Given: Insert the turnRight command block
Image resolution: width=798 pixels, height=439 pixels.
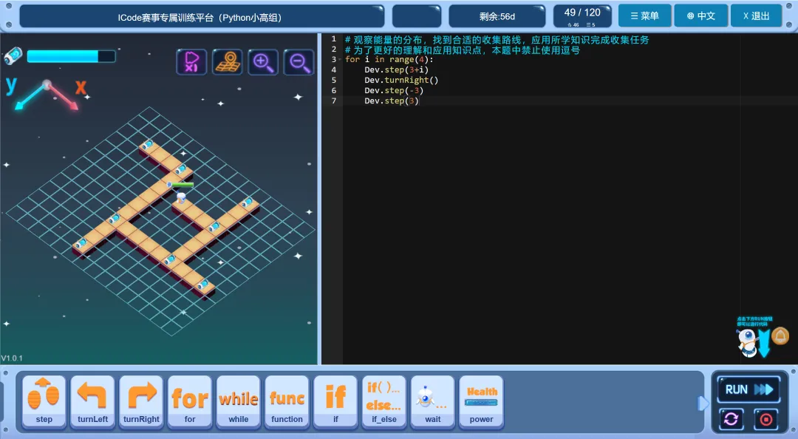Looking at the screenshot, I should coord(141,402).
